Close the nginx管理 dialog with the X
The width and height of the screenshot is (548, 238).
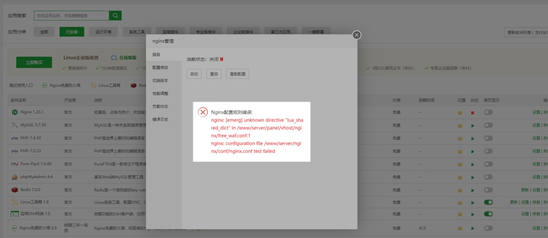(x=357, y=35)
